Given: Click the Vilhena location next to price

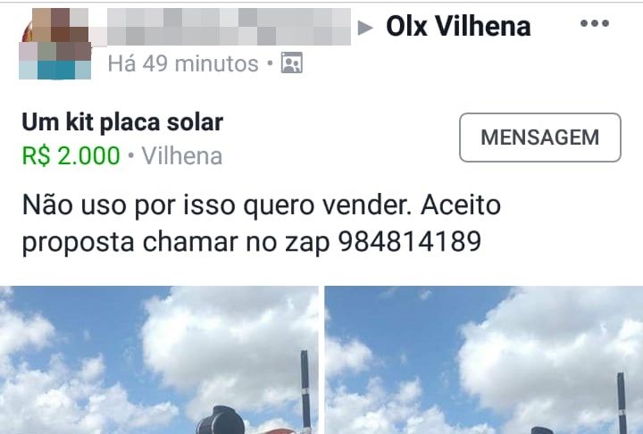Looking at the screenshot, I should coord(182,156).
